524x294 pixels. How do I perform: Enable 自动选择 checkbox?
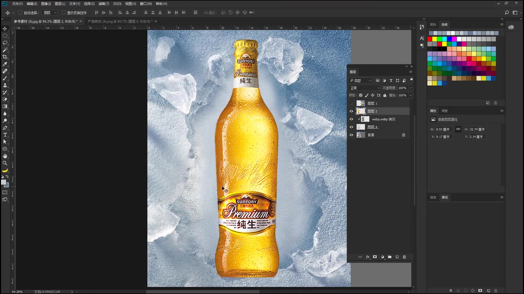(20, 13)
